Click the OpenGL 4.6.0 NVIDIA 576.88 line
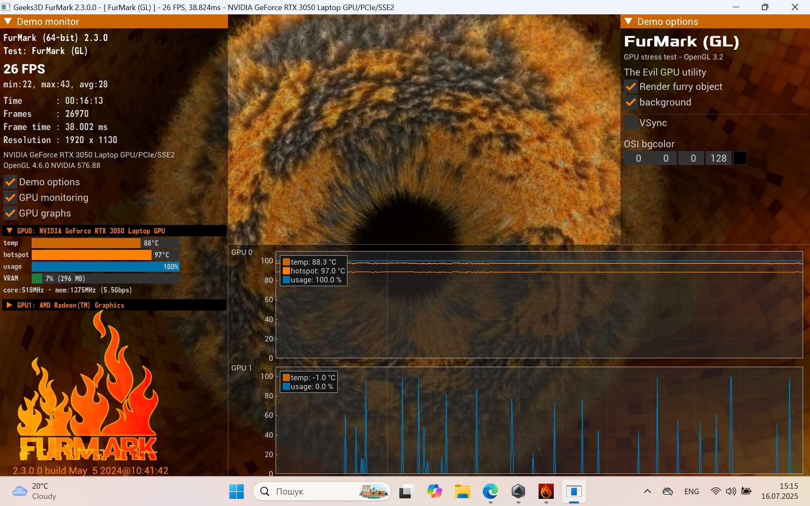 52,165
